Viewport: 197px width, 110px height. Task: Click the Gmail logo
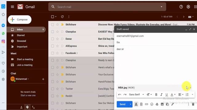coord(26,7)
